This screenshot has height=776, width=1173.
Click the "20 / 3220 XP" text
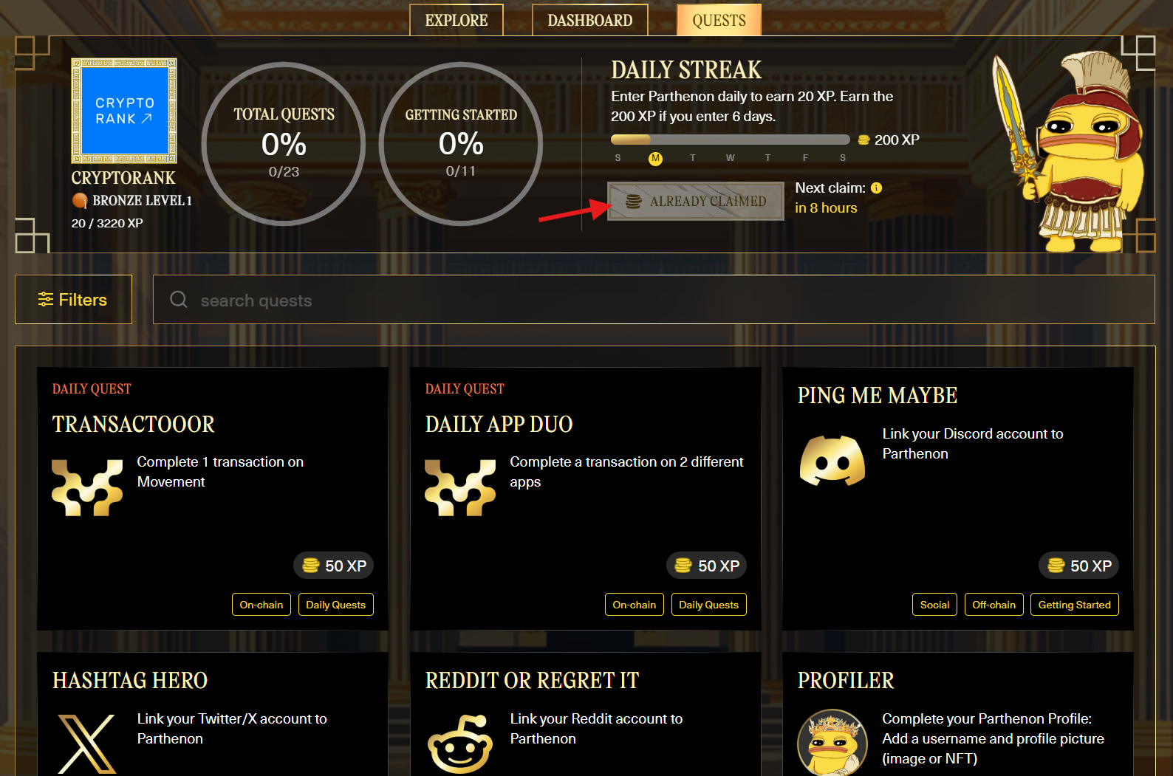pyautogui.click(x=107, y=223)
